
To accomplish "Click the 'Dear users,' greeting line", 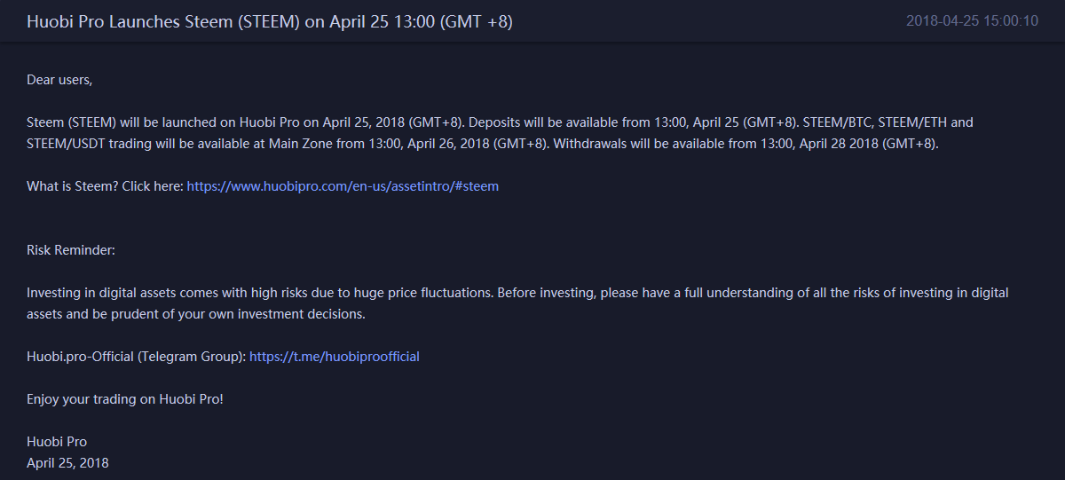I will point(59,80).
